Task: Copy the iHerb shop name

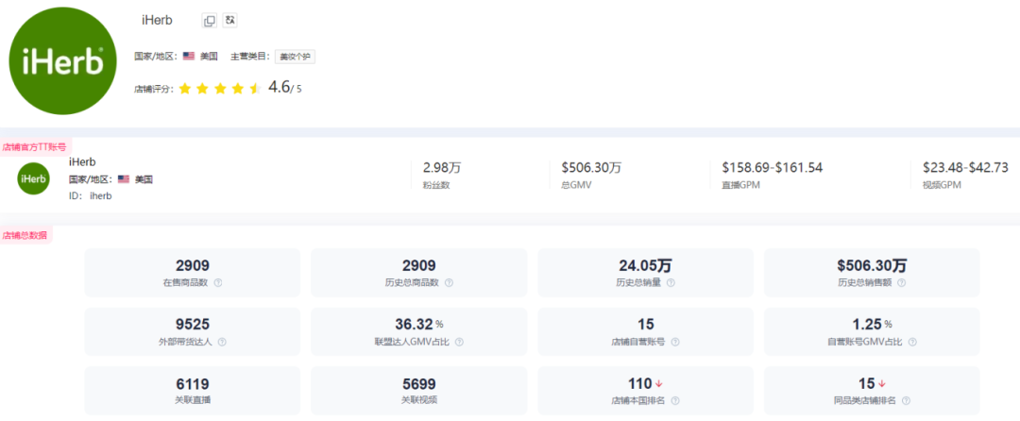Action: point(210,21)
